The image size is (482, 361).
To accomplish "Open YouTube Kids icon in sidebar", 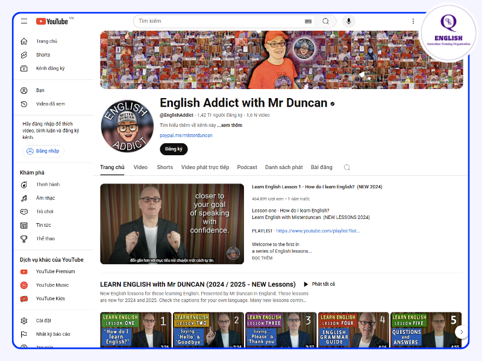I will (24, 298).
